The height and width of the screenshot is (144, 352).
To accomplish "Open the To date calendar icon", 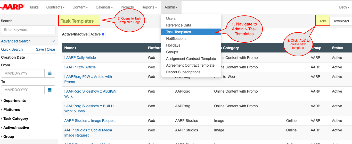I will 50,90.
